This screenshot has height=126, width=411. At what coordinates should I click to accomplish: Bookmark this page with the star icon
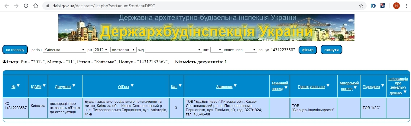click(x=361, y=6)
